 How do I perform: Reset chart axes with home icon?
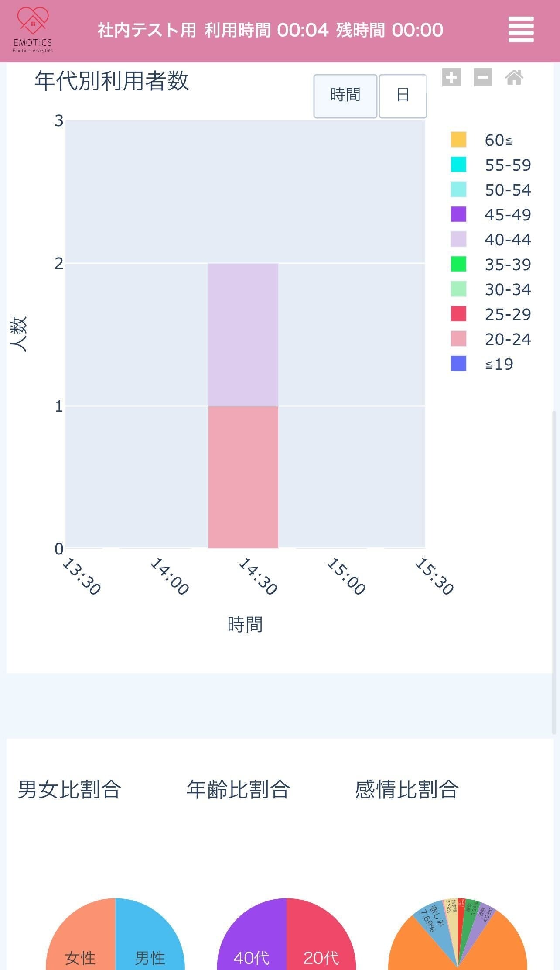[x=514, y=78]
